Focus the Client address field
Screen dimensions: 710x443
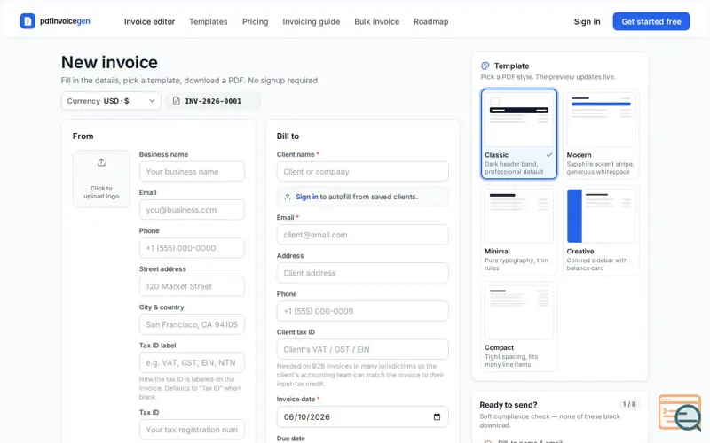(x=363, y=273)
